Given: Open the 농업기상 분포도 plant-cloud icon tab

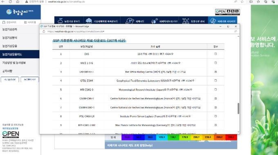Looking at the screenshot, I should point(60,21).
